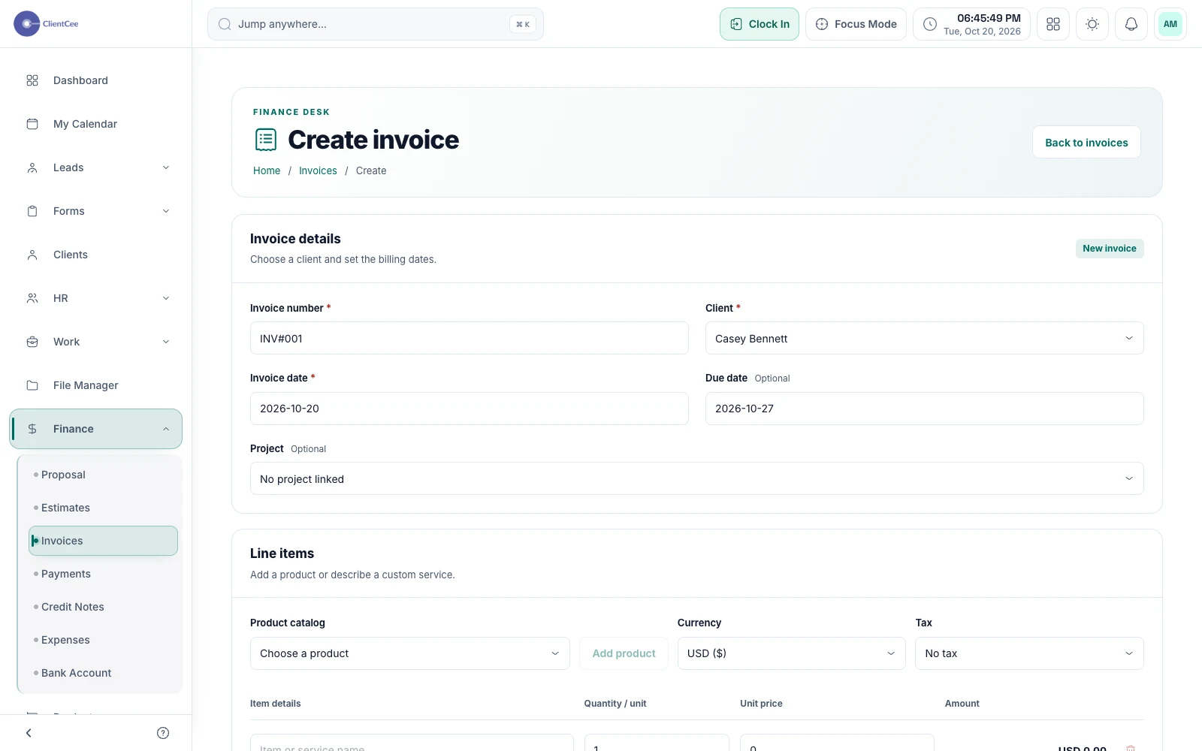Viewport: 1202px width, 751px height.
Task: Click the HR people icon
Action: click(x=32, y=298)
